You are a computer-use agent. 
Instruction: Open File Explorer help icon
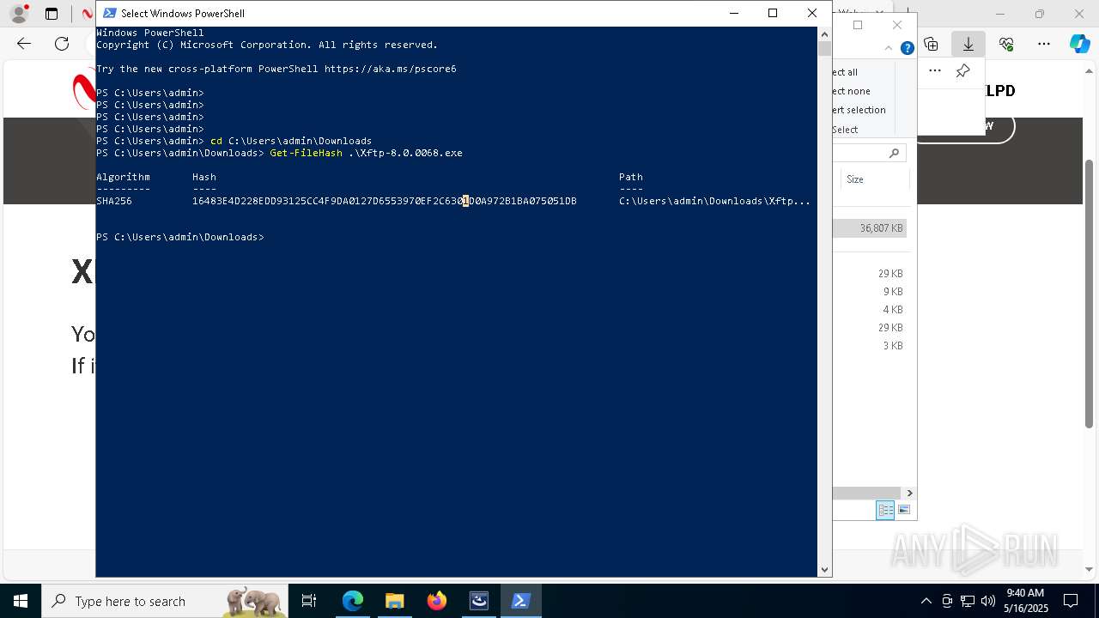point(907,48)
